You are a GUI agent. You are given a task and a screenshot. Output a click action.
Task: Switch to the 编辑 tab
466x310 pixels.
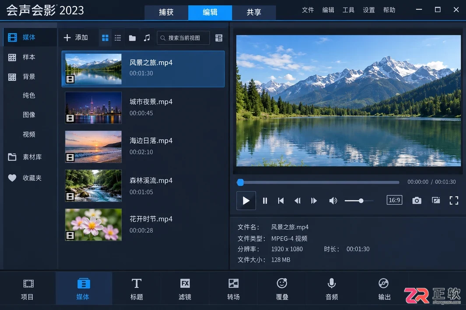click(x=210, y=12)
